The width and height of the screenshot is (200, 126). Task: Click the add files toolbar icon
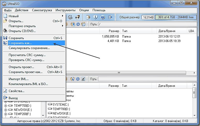88,17
